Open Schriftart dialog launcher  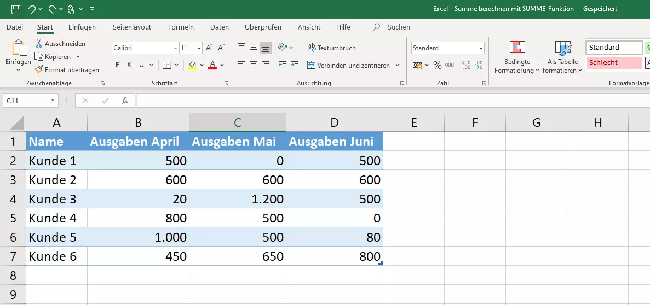(226, 83)
